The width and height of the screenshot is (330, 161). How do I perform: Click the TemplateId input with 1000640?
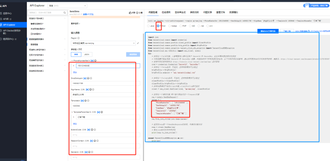coord(106,106)
